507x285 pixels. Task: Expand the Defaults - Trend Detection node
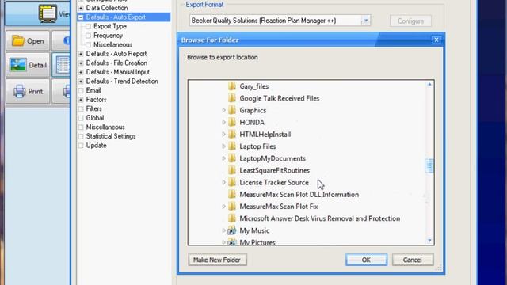(x=81, y=81)
